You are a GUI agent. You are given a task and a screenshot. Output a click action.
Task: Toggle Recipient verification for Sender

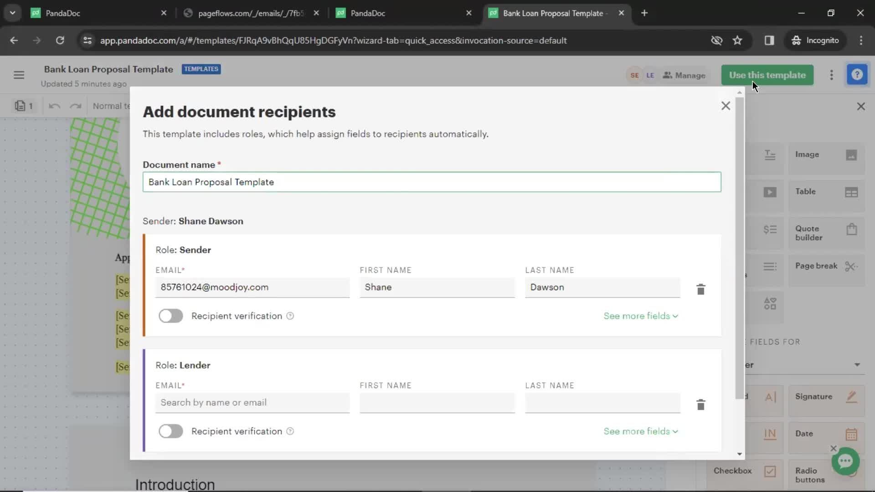click(171, 316)
